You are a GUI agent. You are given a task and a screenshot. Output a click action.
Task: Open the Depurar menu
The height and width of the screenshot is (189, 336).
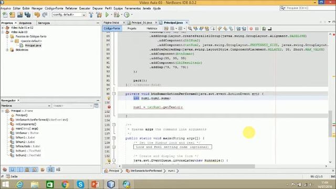coord(98,8)
